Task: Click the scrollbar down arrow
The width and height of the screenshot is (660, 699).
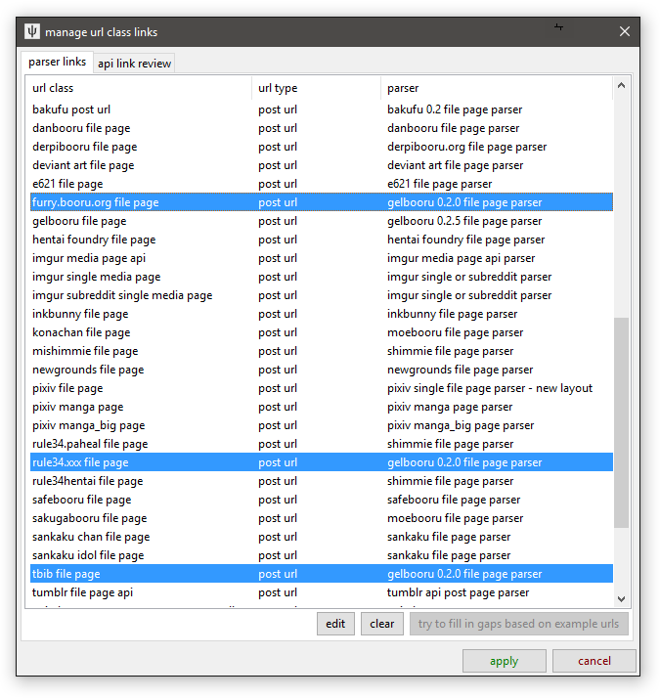Action: (621, 598)
